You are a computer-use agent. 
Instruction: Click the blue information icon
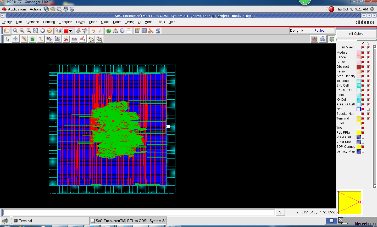coord(122,31)
